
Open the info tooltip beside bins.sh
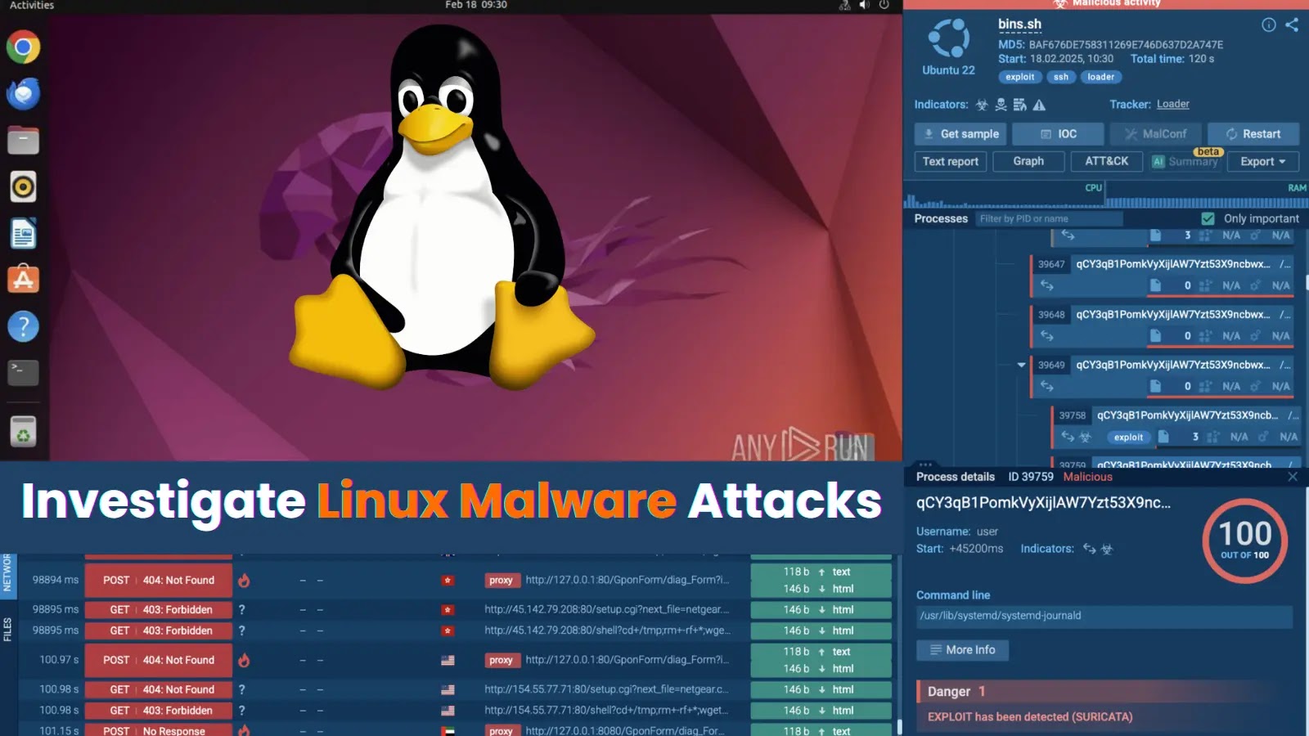1269,25
